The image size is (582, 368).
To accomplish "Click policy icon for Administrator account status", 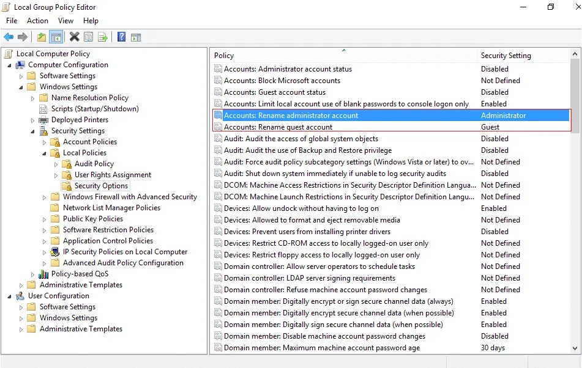I will [x=218, y=69].
